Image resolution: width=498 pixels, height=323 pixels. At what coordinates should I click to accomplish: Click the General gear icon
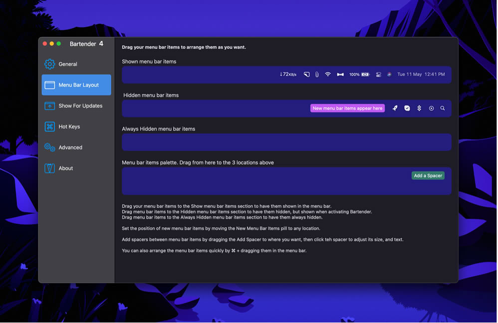(x=49, y=64)
